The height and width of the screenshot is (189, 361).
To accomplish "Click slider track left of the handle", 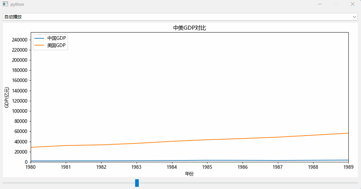I will [x=69, y=183].
